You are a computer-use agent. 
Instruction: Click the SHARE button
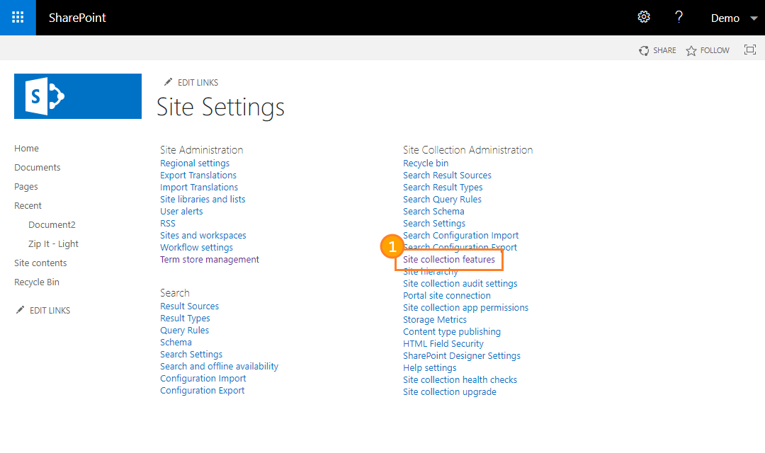tap(657, 50)
